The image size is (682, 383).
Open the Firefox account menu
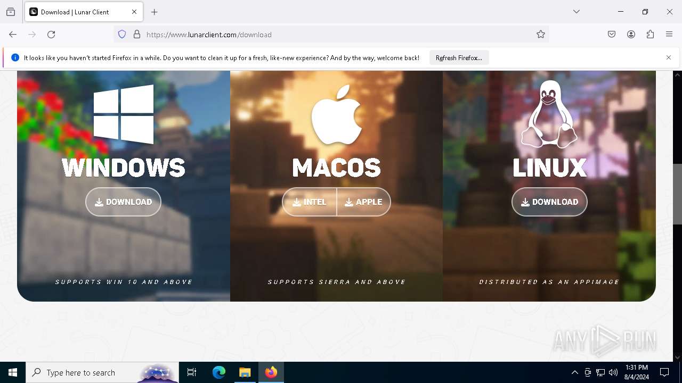[631, 35]
